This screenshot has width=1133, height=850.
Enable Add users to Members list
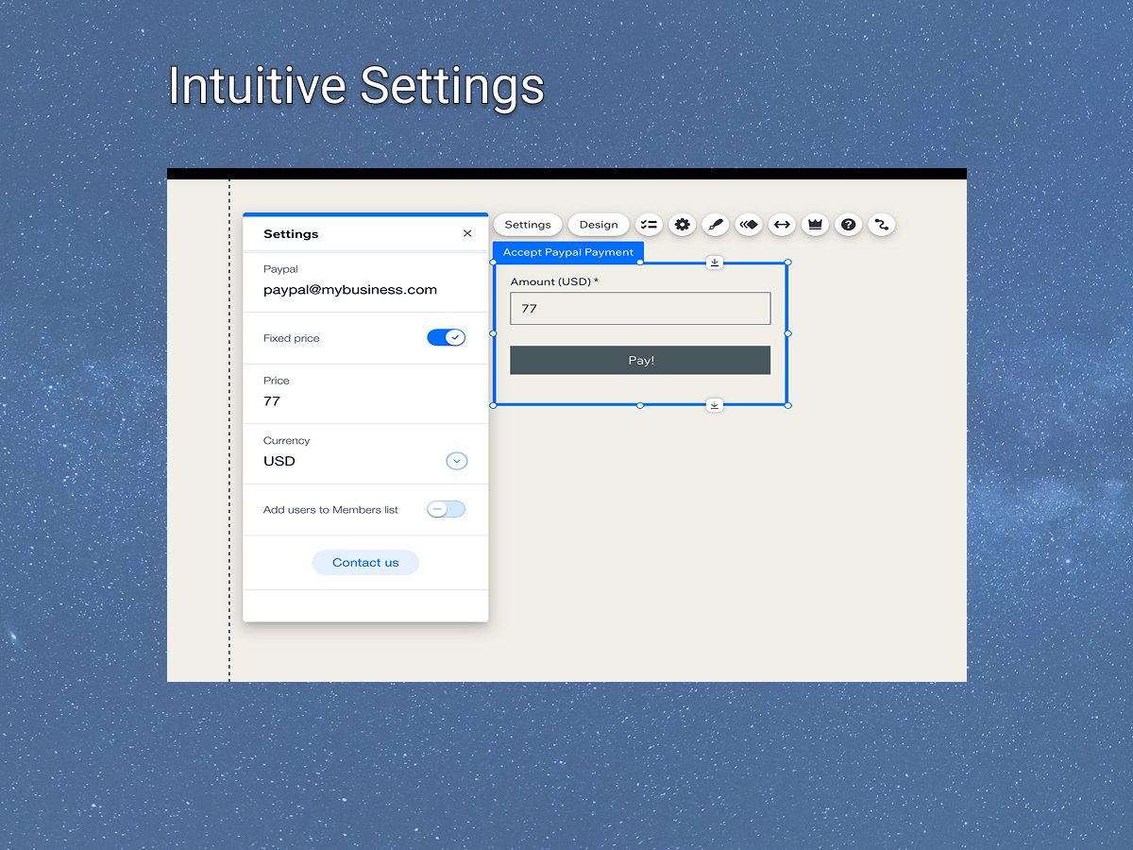click(x=447, y=509)
